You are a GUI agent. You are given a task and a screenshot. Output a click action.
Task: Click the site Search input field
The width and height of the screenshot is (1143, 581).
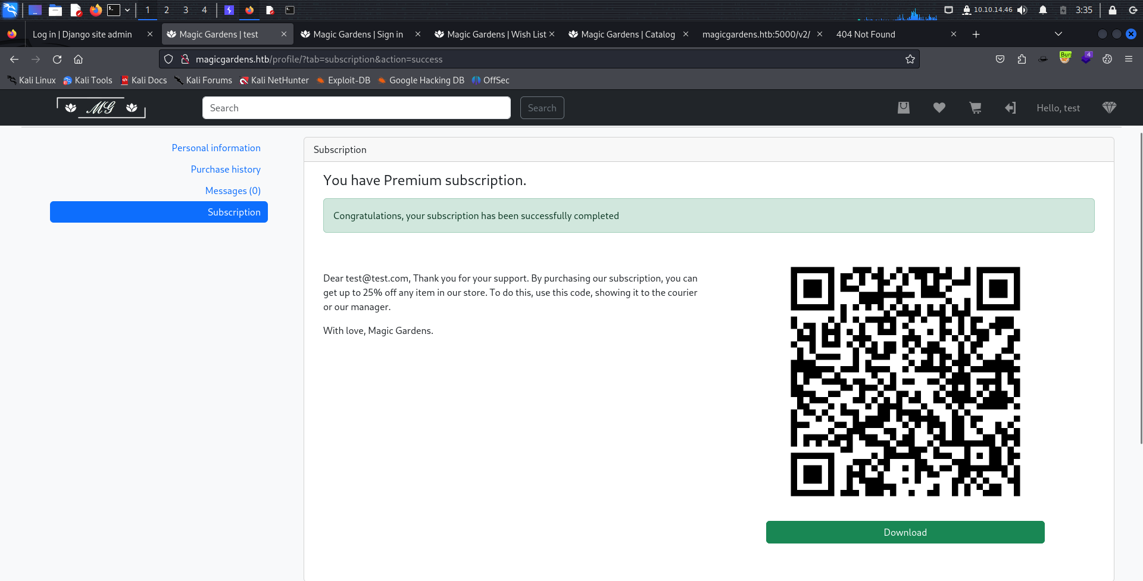pos(356,108)
